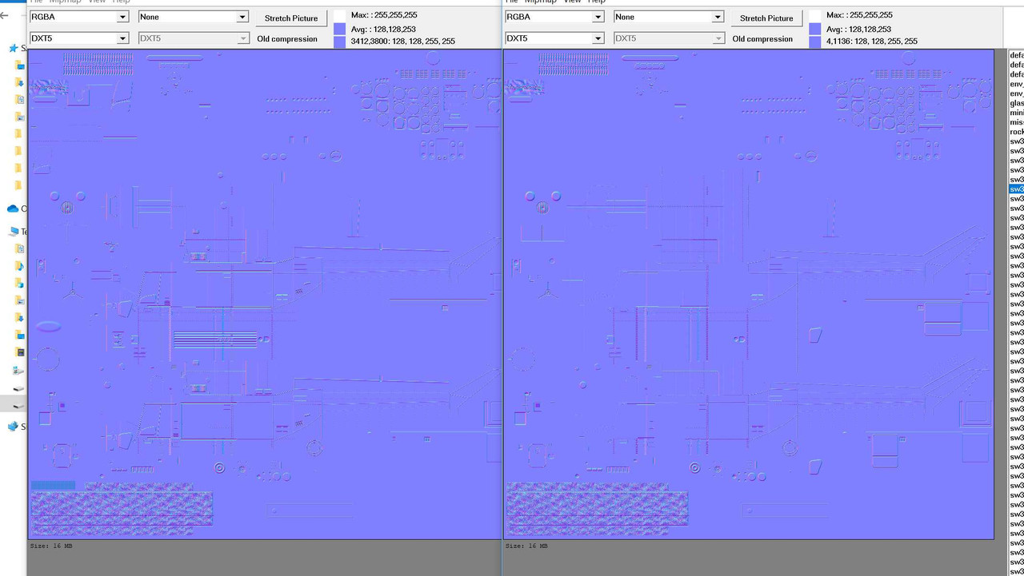
Task: Click white Max color swatch, left viewer
Action: (340, 15)
